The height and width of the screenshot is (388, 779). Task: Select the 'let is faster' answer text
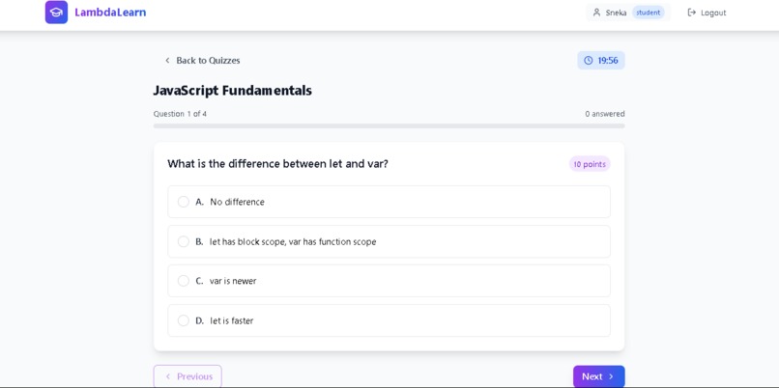point(232,320)
